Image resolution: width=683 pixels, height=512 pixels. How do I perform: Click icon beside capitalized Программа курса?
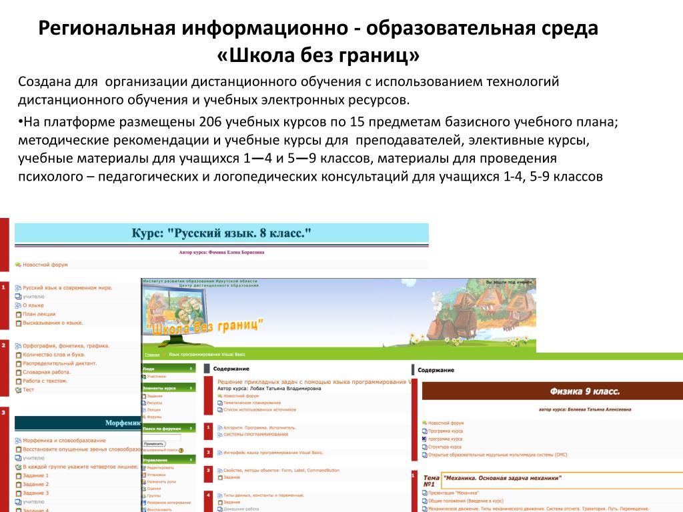(x=425, y=431)
